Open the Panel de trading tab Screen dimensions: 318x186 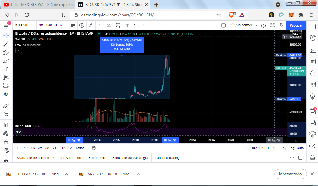(x=167, y=158)
